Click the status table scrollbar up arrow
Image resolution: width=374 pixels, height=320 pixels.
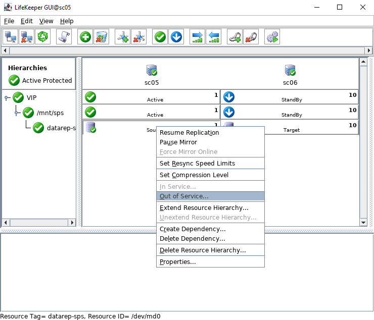tap(363, 62)
